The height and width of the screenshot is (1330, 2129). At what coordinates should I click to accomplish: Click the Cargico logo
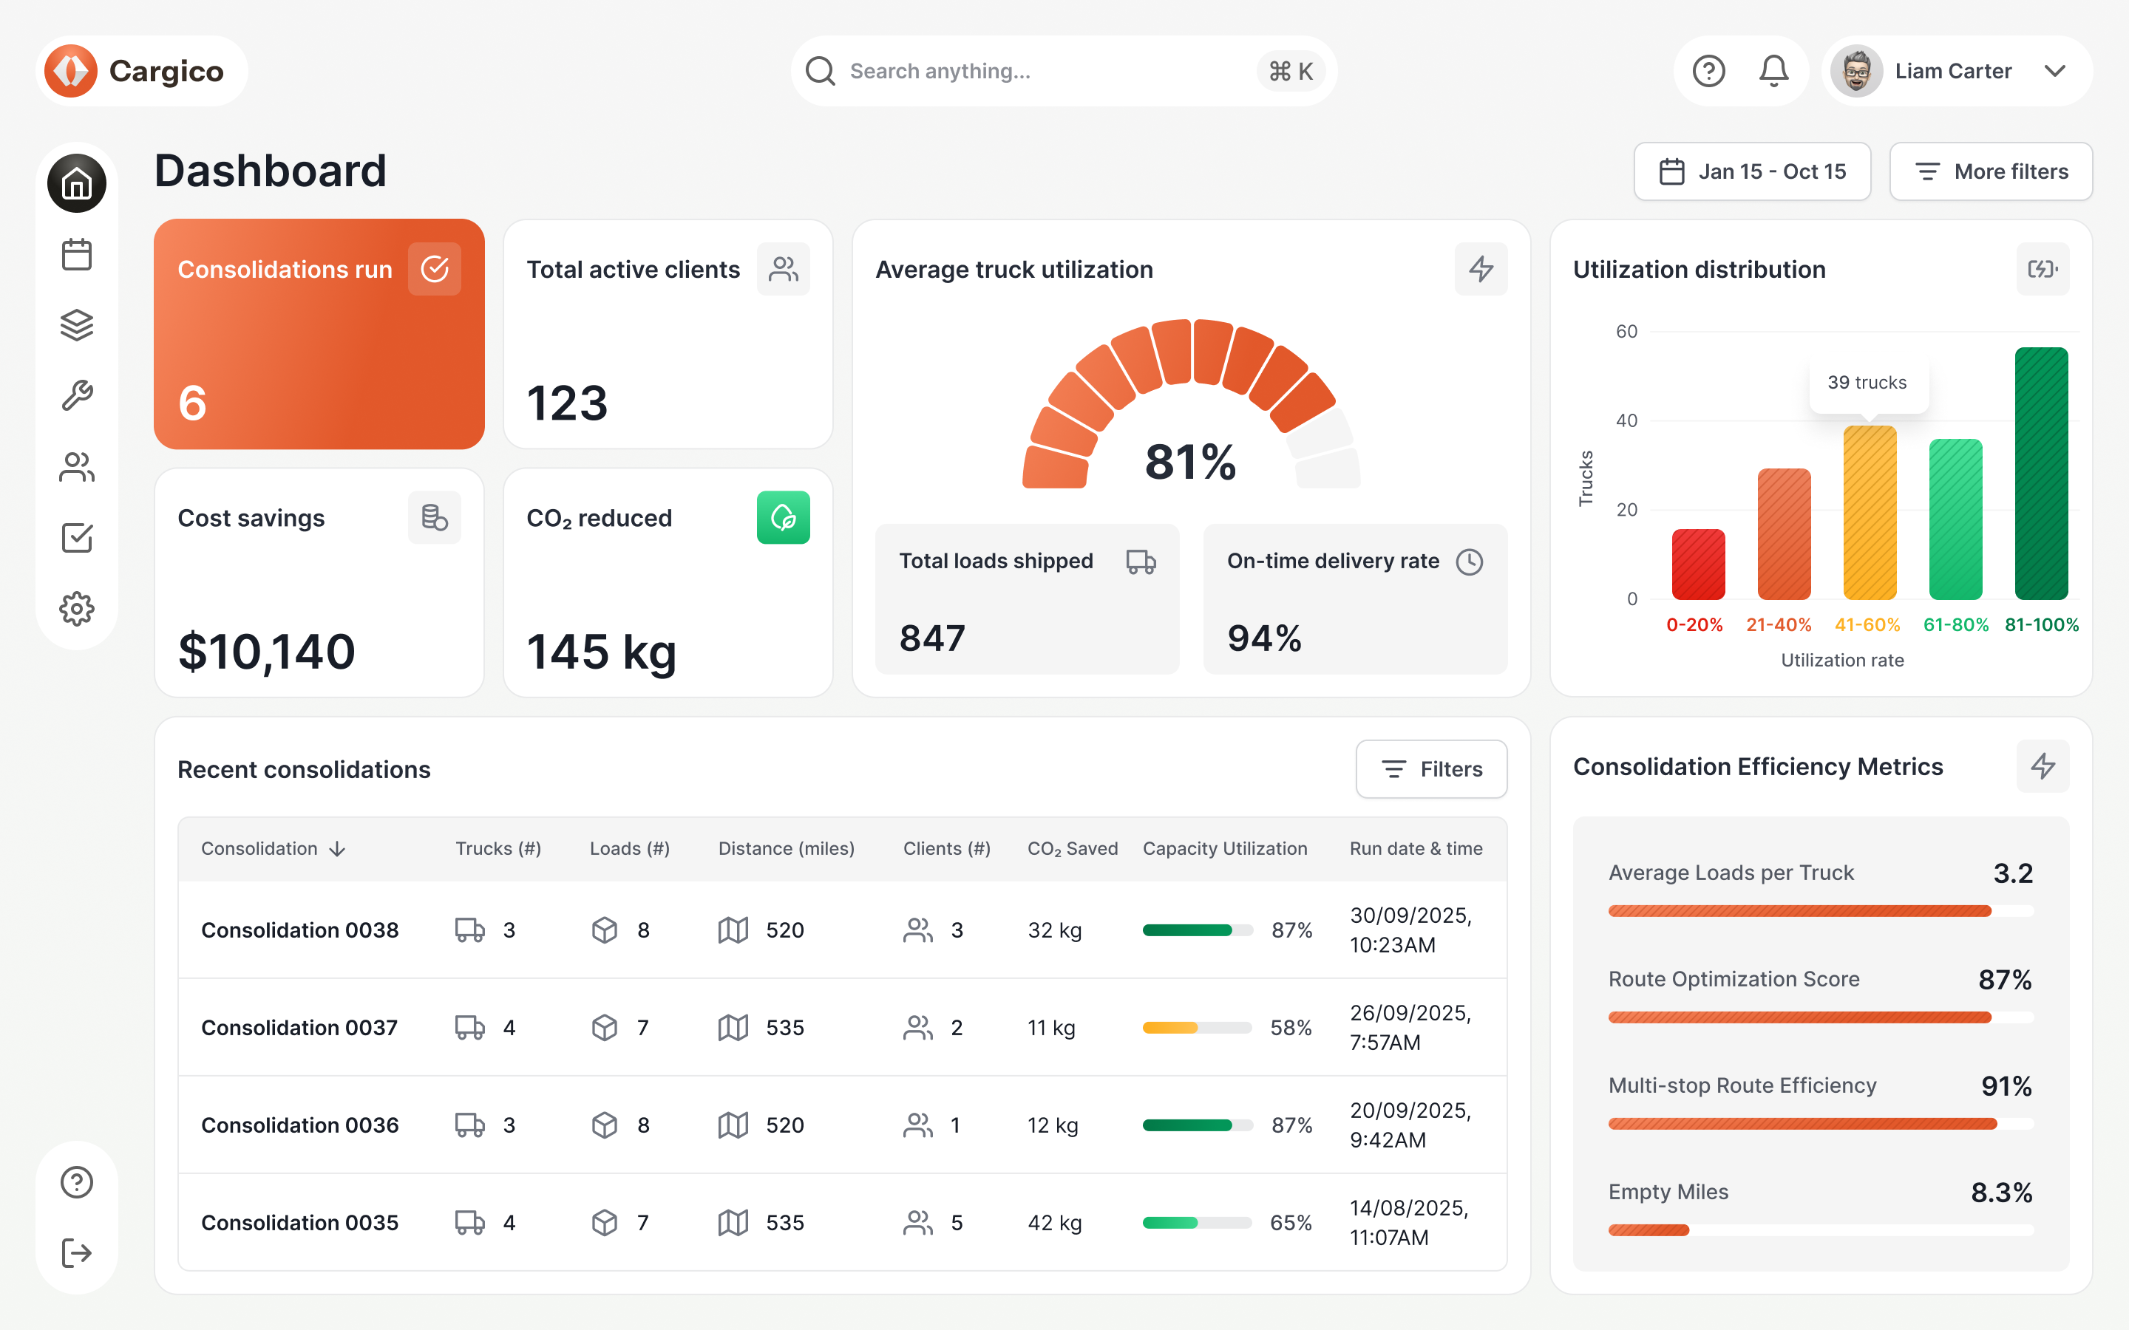tap(142, 70)
